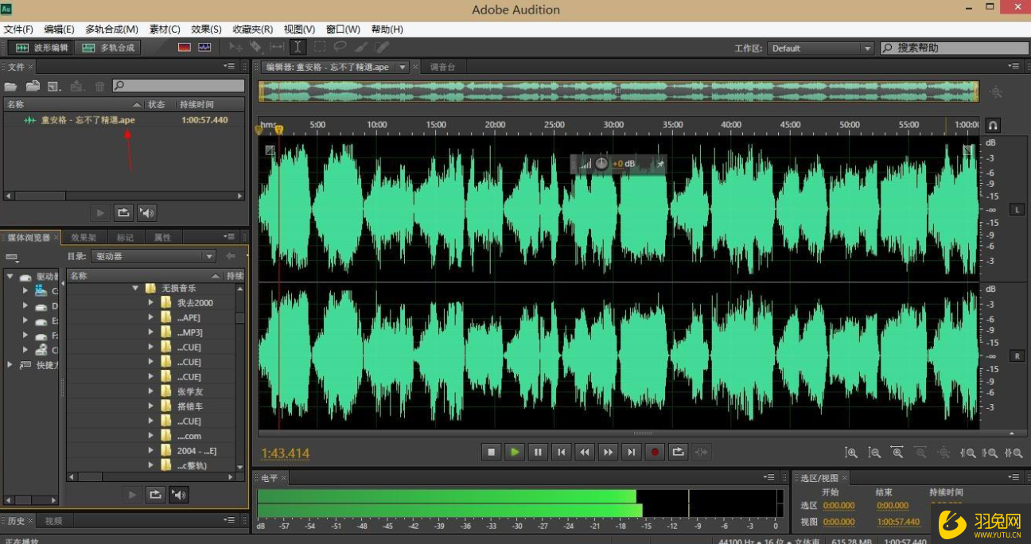
Task: Switch to 多轨合成 multitrack view
Action: click(109, 48)
